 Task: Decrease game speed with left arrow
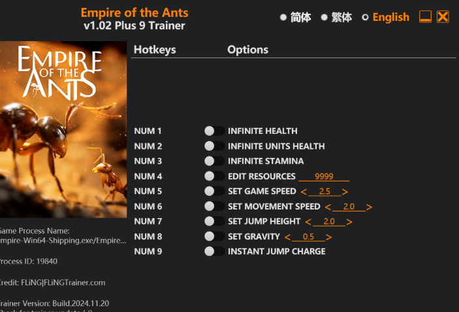pyautogui.click(x=304, y=192)
